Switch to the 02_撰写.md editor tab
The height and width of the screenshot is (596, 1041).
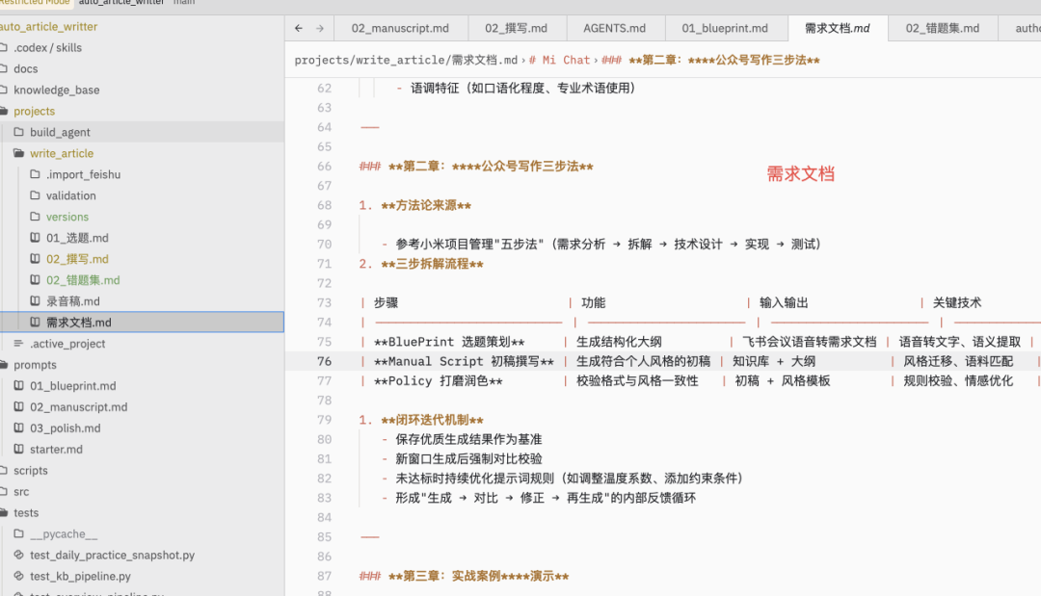pos(516,29)
